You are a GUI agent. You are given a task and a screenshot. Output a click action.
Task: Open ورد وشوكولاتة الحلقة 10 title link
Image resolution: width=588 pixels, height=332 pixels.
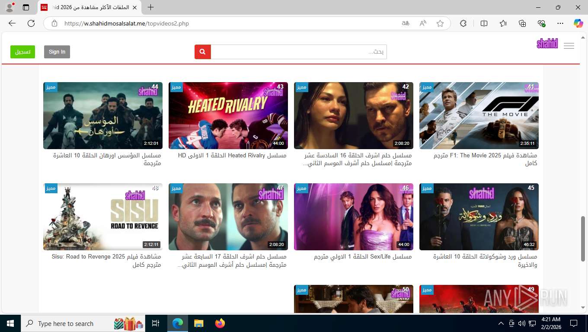(x=486, y=261)
